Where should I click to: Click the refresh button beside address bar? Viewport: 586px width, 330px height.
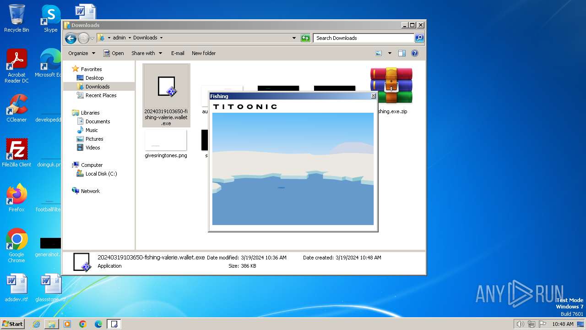pyautogui.click(x=305, y=38)
